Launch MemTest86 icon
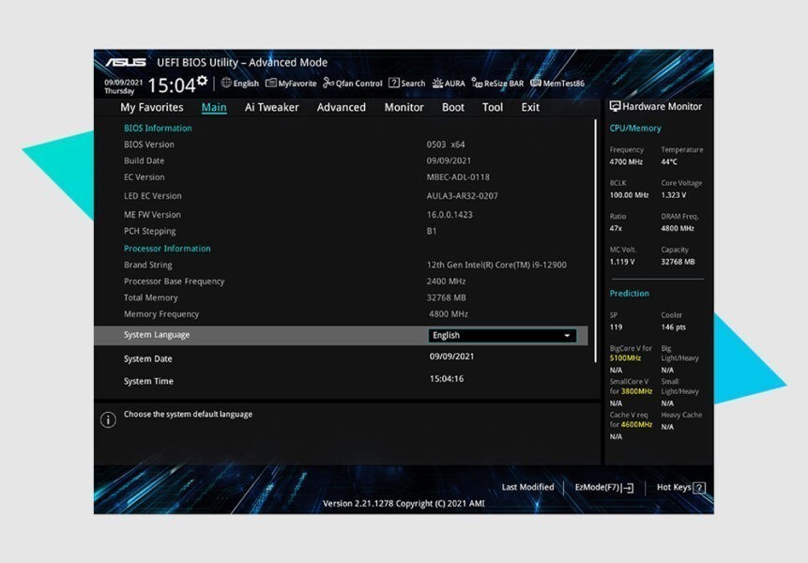 click(536, 83)
